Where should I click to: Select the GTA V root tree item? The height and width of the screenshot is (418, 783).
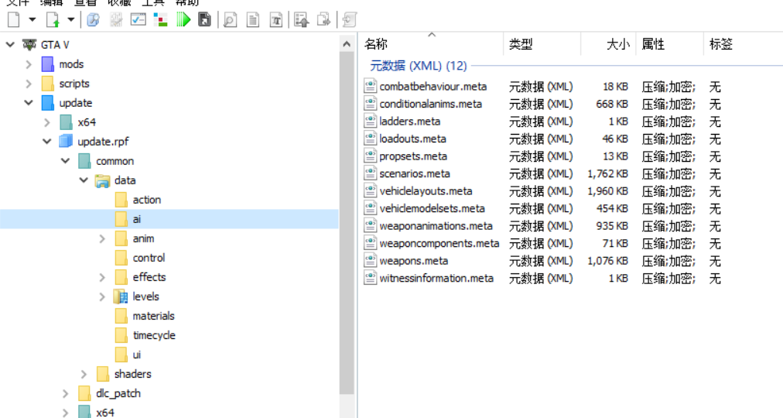[55, 45]
